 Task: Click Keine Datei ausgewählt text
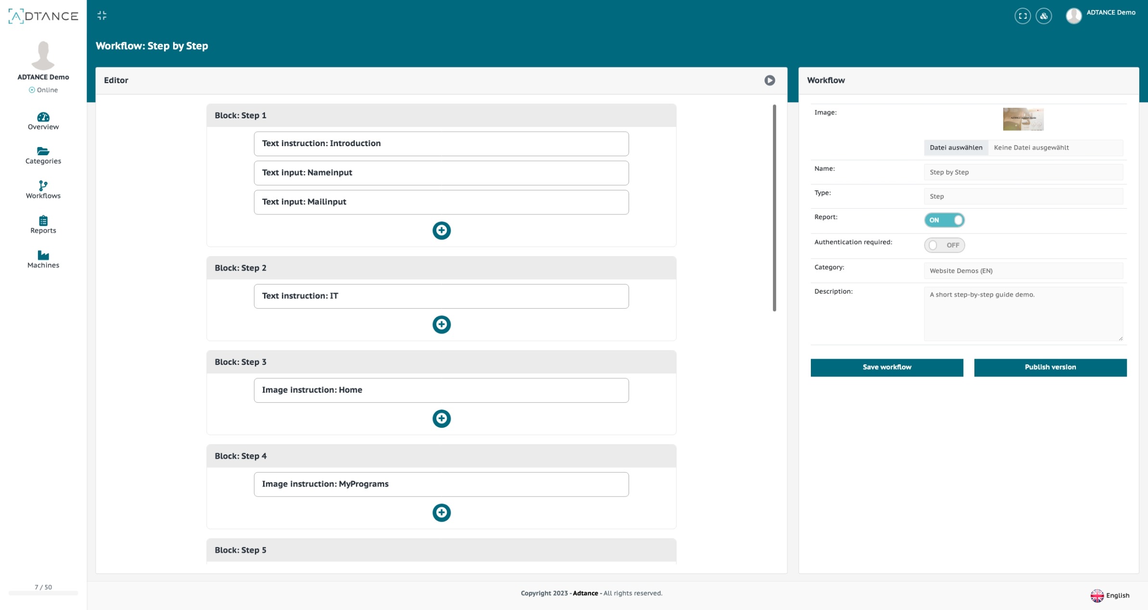click(1031, 148)
